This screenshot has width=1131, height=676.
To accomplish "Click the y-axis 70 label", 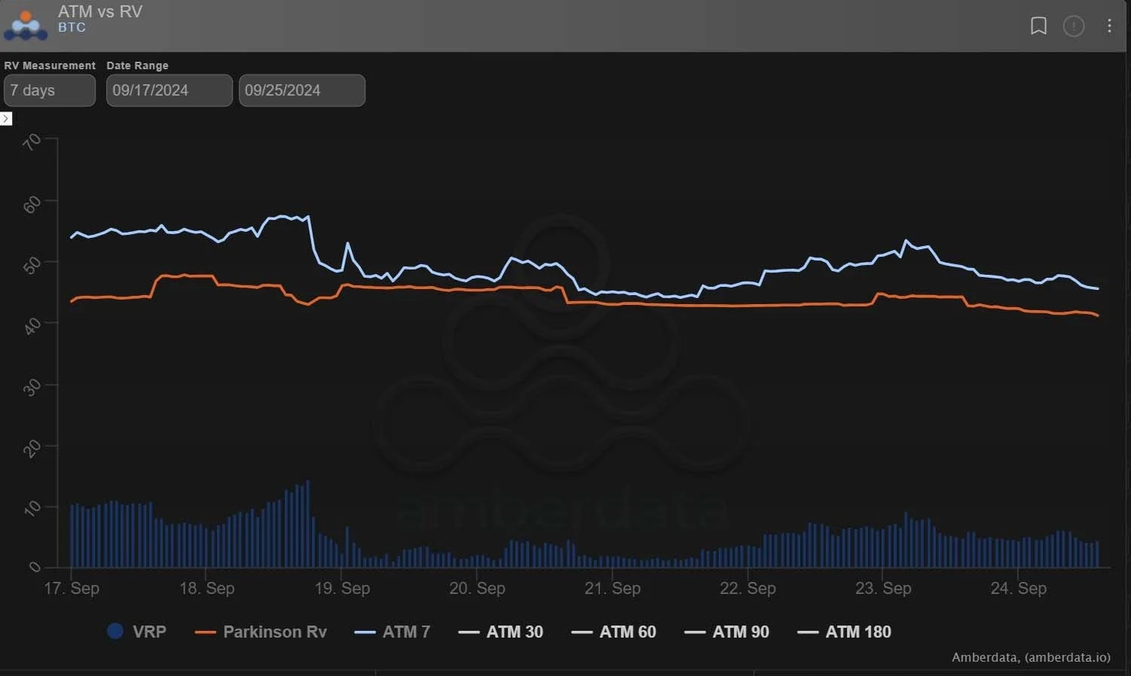I will click(32, 142).
